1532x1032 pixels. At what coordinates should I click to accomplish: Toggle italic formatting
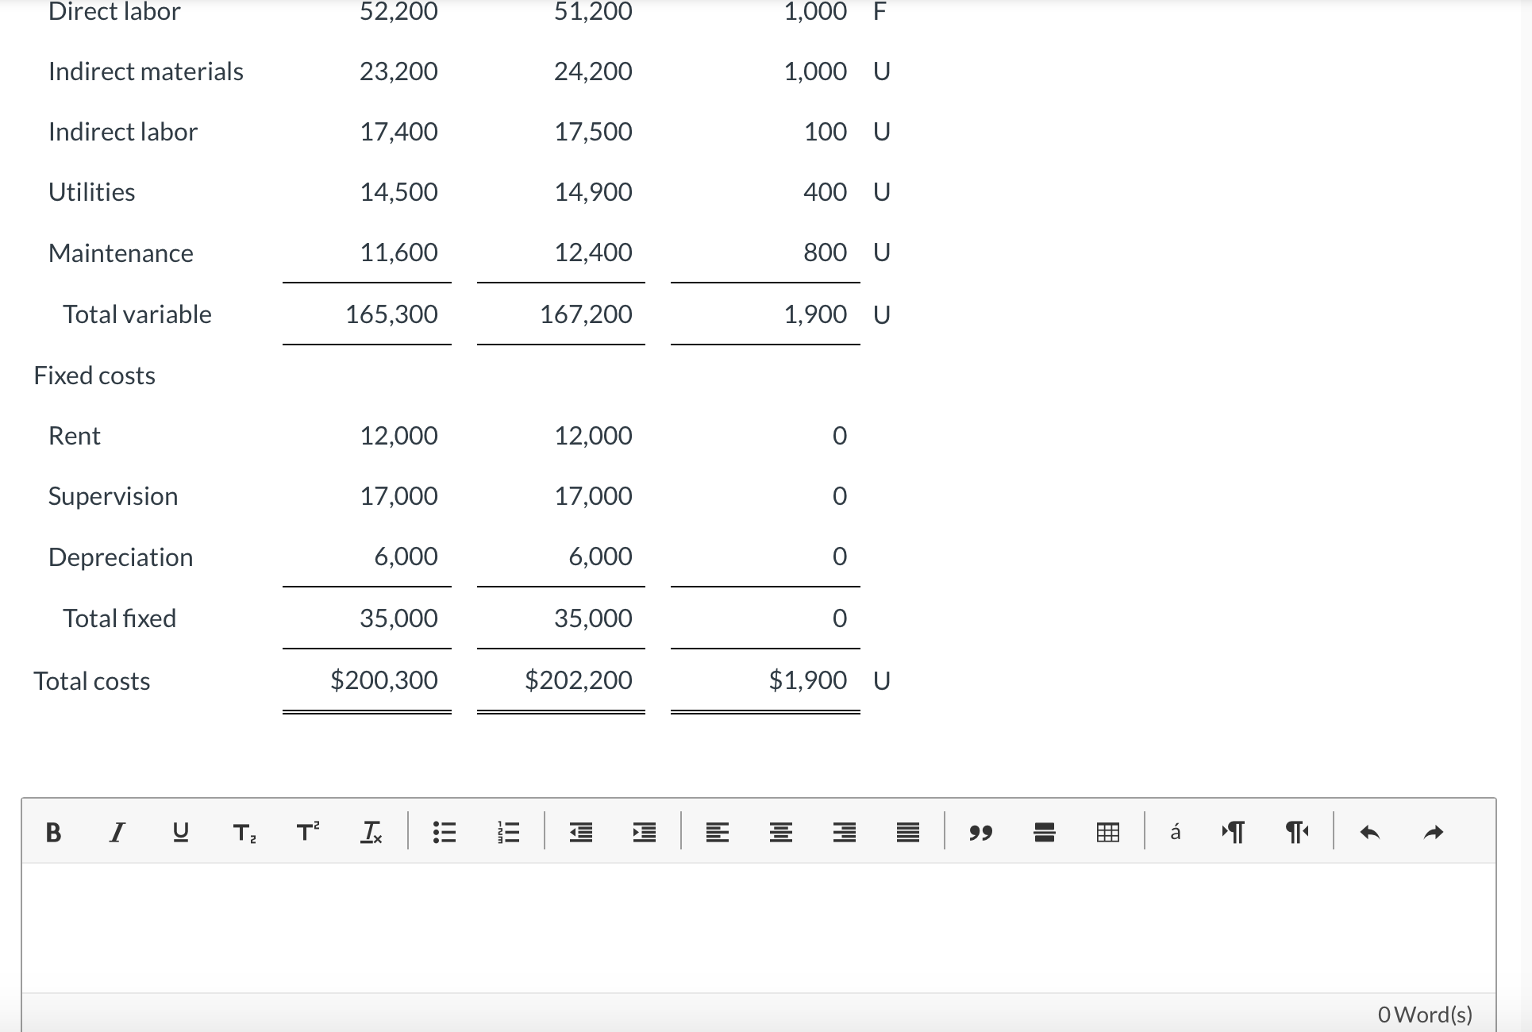coord(116,832)
